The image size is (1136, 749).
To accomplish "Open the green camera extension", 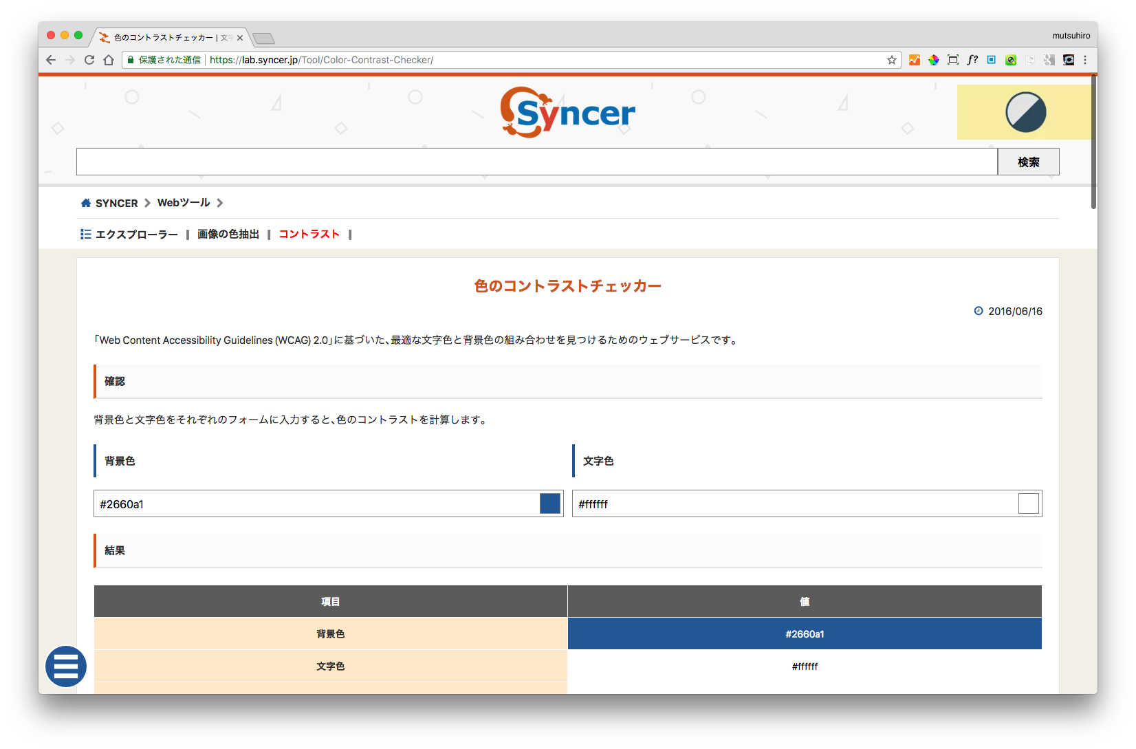I will coord(1011,60).
